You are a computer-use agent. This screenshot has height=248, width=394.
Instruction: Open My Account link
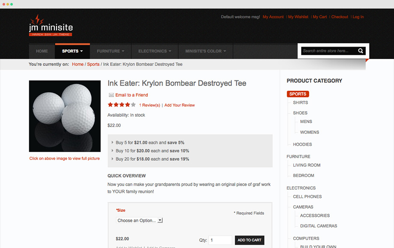tap(273, 17)
